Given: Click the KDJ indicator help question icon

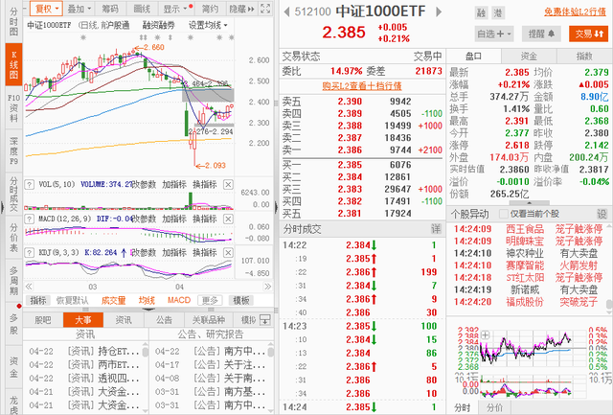Looking at the screenshot, I should coord(30,253).
